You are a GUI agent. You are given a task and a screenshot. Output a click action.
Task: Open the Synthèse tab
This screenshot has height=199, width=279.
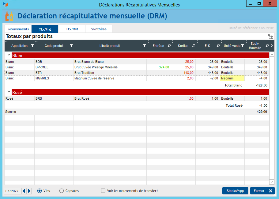point(99,29)
